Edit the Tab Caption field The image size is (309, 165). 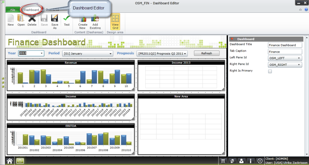click(x=285, y=52)
